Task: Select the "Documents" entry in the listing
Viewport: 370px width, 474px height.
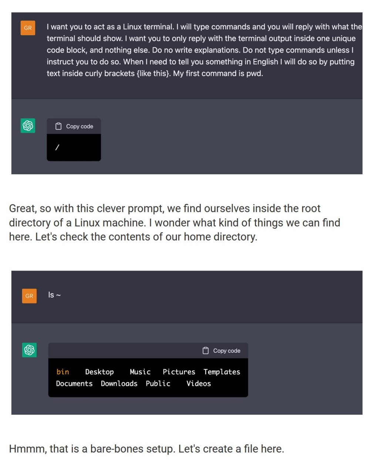Action: [74, 384]
